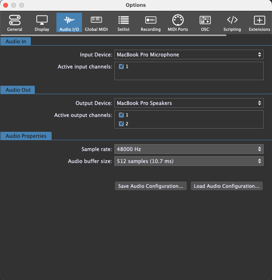Open the MIDI Ports icon
Image resolution: width=272 pixels, height=280 pixels.
click(x=178, y=22)
